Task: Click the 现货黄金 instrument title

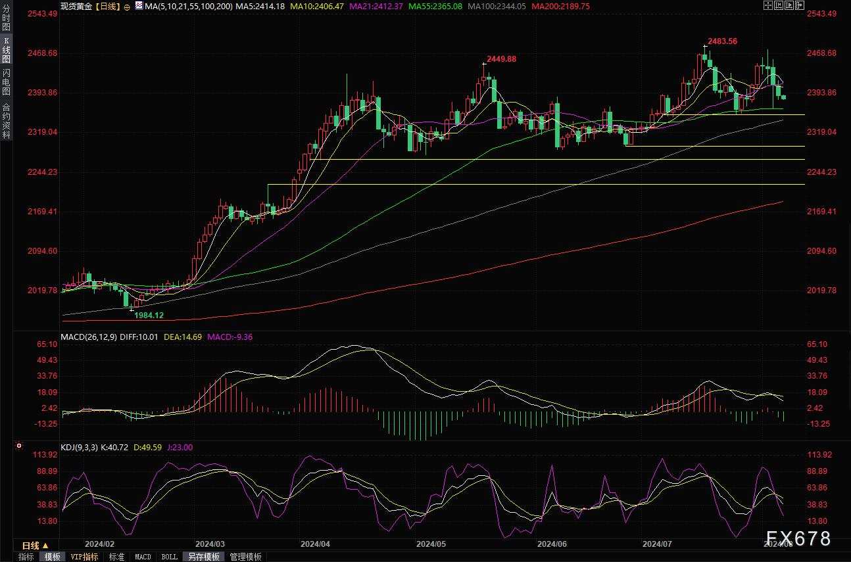Action: 76,6
